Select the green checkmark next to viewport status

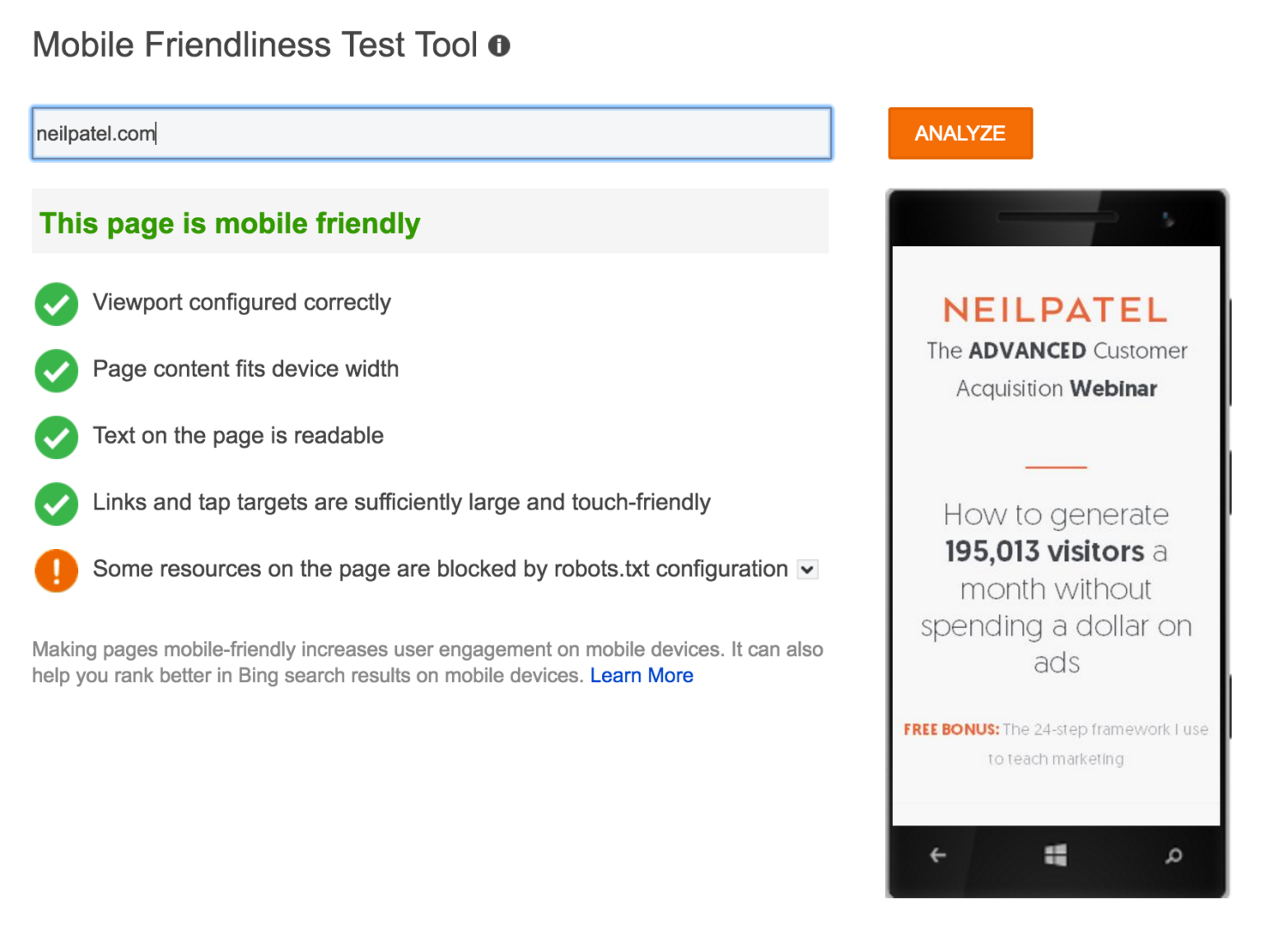(x=55, y=304)
